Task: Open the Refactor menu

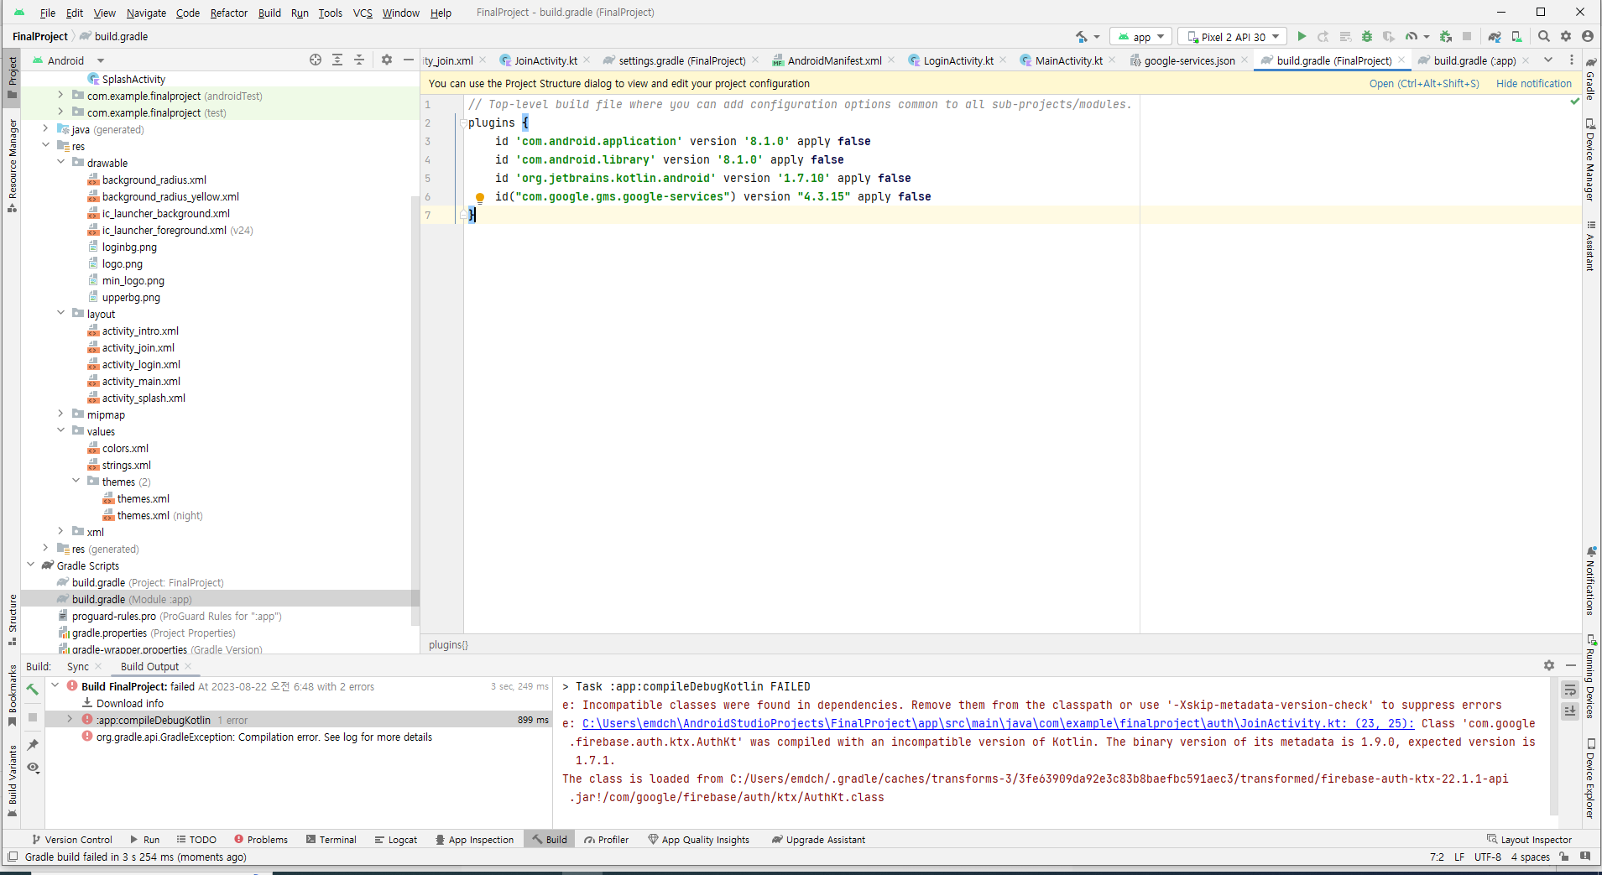Action: pyautogui.click(x=229, y=13)
